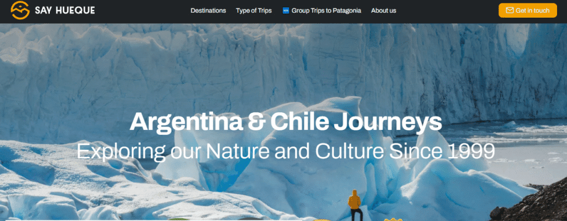Click the Say Hueque mountain logo icon

click(20, 10)
